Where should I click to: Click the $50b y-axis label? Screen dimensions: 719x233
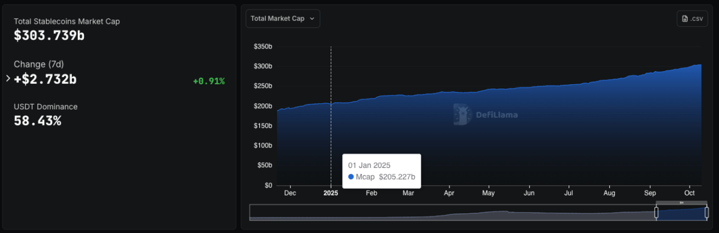tap(265, 165)
